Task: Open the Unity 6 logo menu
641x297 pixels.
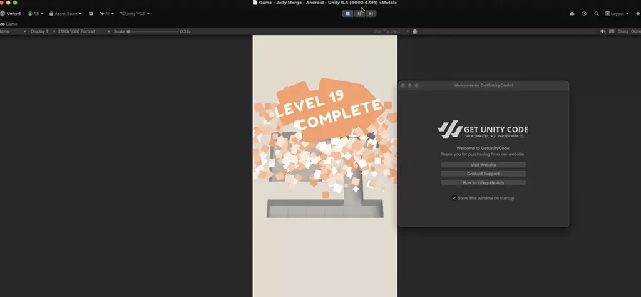Action: click(x=10, y=14)
